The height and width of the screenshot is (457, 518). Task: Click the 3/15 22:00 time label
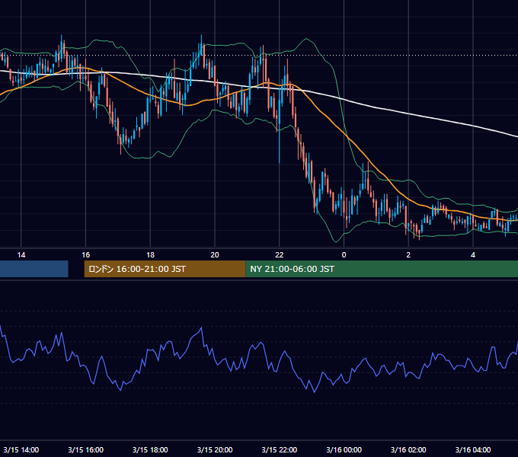[x=280, y=449]
